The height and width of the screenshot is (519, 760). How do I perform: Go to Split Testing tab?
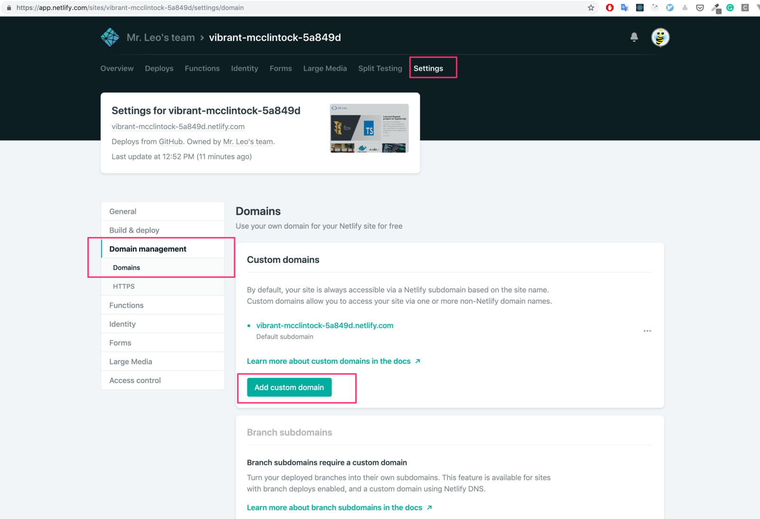coord(380,68)
